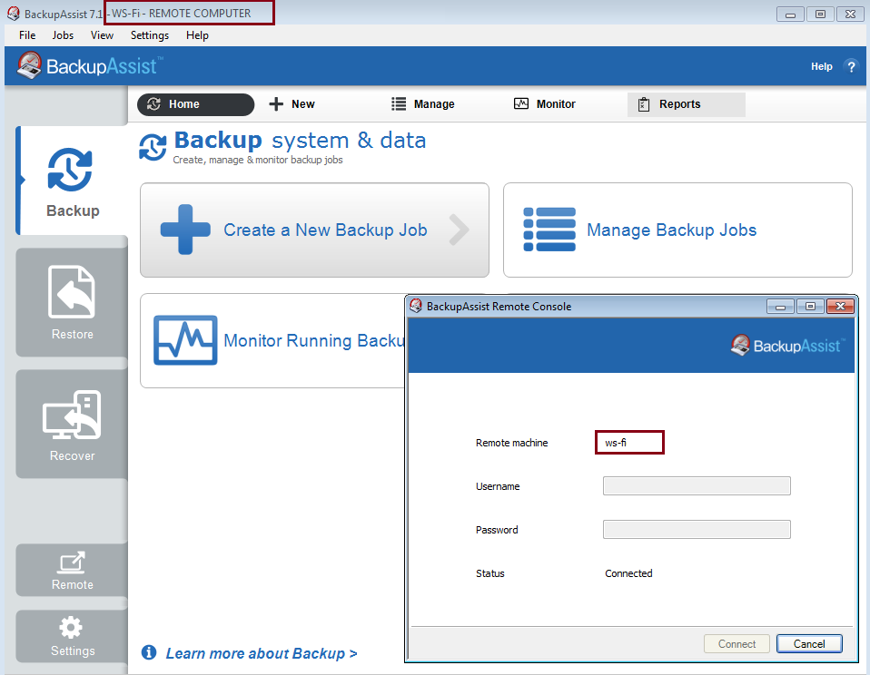Click the Username label

(x=498, y=486)
